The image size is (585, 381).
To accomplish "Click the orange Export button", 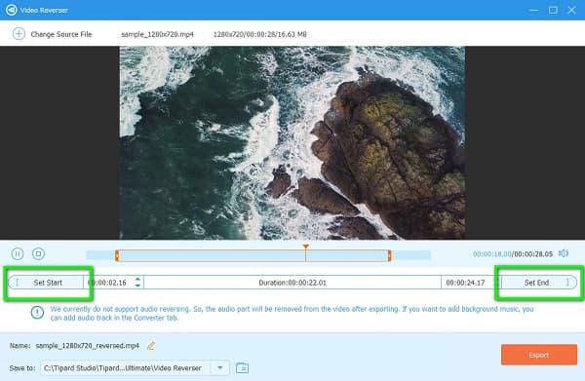I will click(539, 355).
